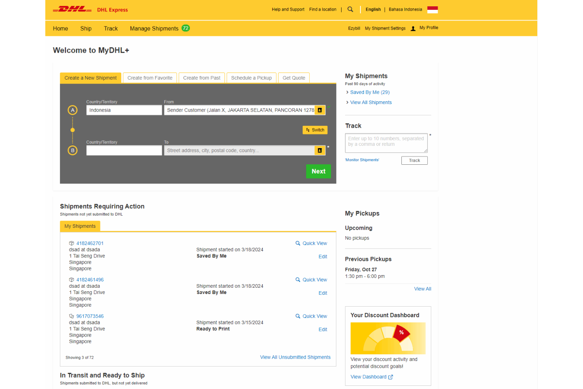Click the To street address field

pyautogui.click(x=240, y=151)
